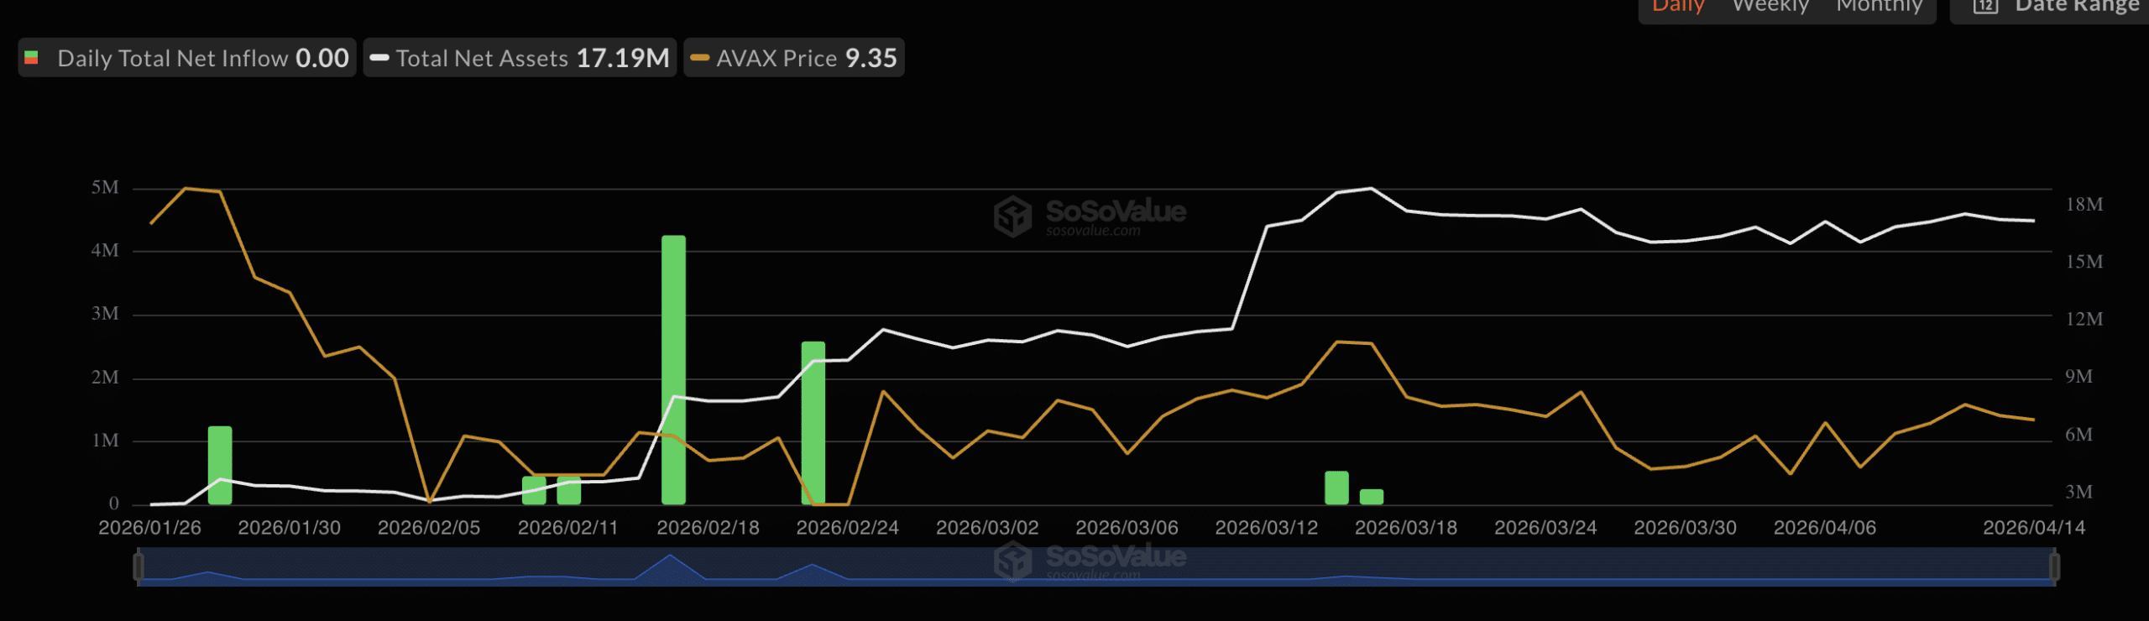Click the left range slider handle
Image resolution: width=2149 pixels, height=621 pixels.
139,566
